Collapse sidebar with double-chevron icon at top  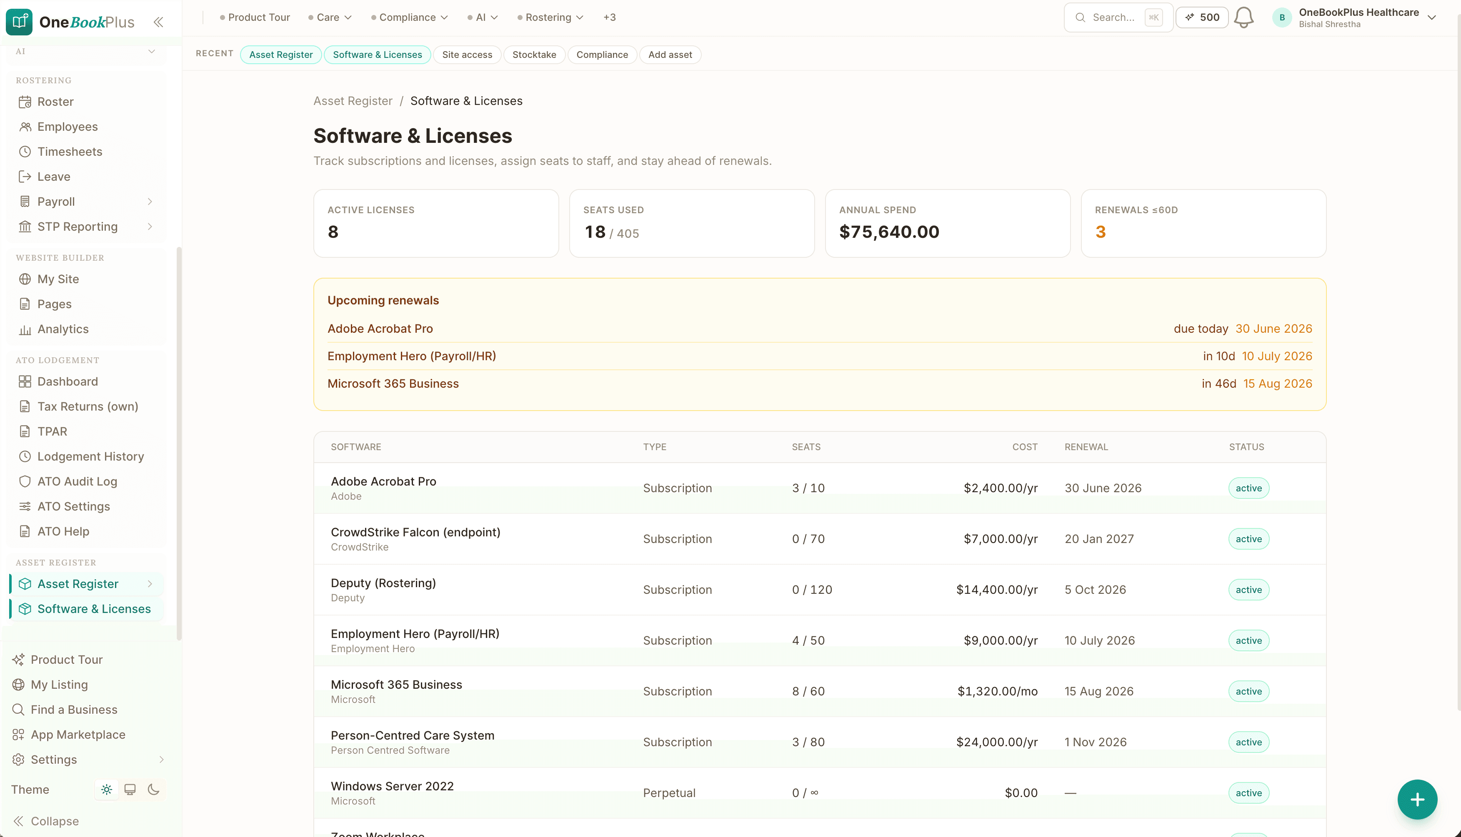(158, 22)
